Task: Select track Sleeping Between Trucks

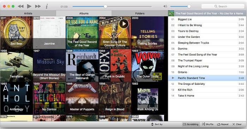Action: pyautogui.click(x=207, y=43)
